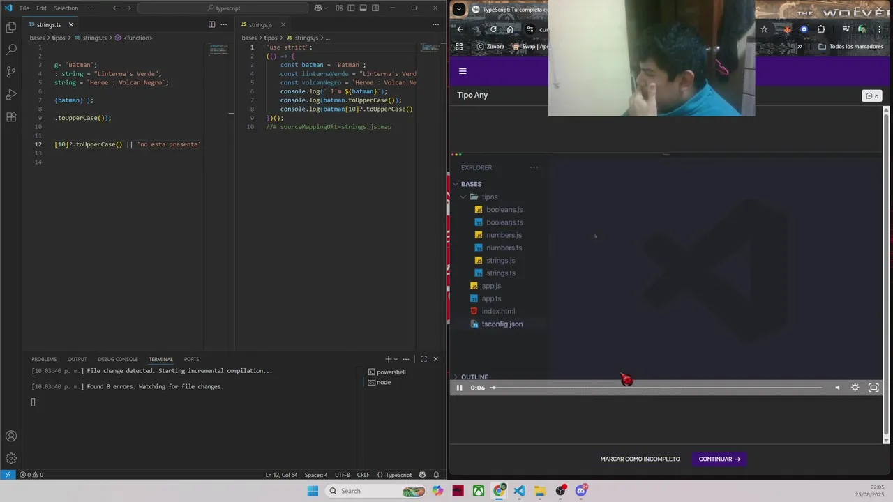Go forward using VS Code navigation arrow

(128, 8)
